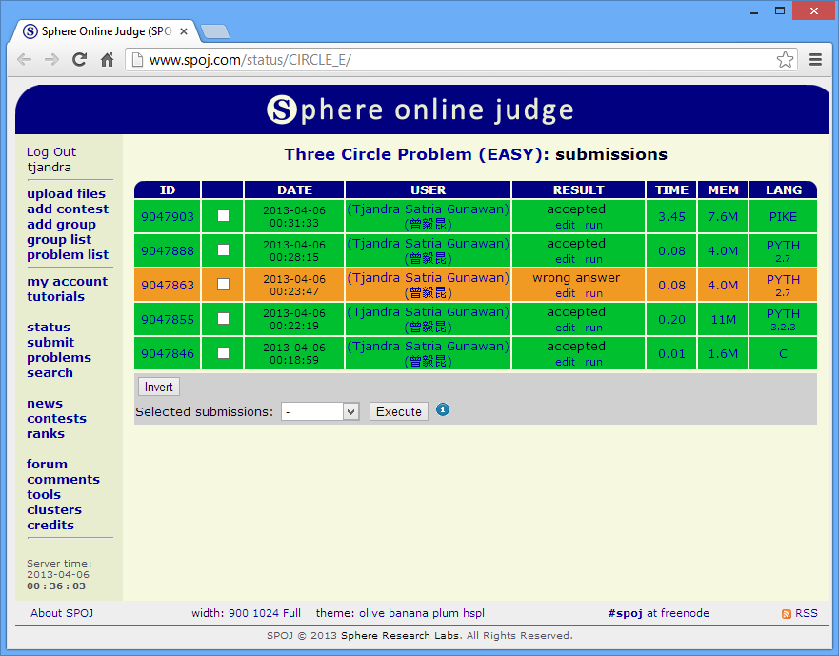Open the clusters link

click(54, 510)
